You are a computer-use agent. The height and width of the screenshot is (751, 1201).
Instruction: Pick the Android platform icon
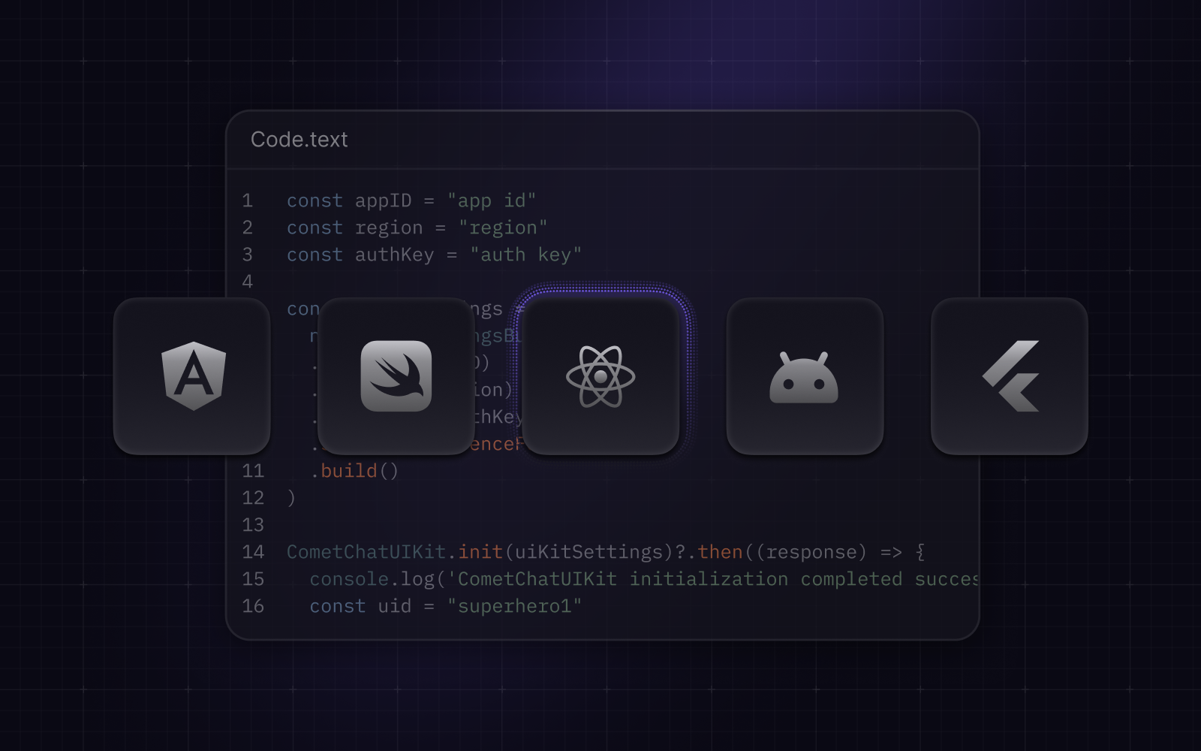tap(805, 375)
